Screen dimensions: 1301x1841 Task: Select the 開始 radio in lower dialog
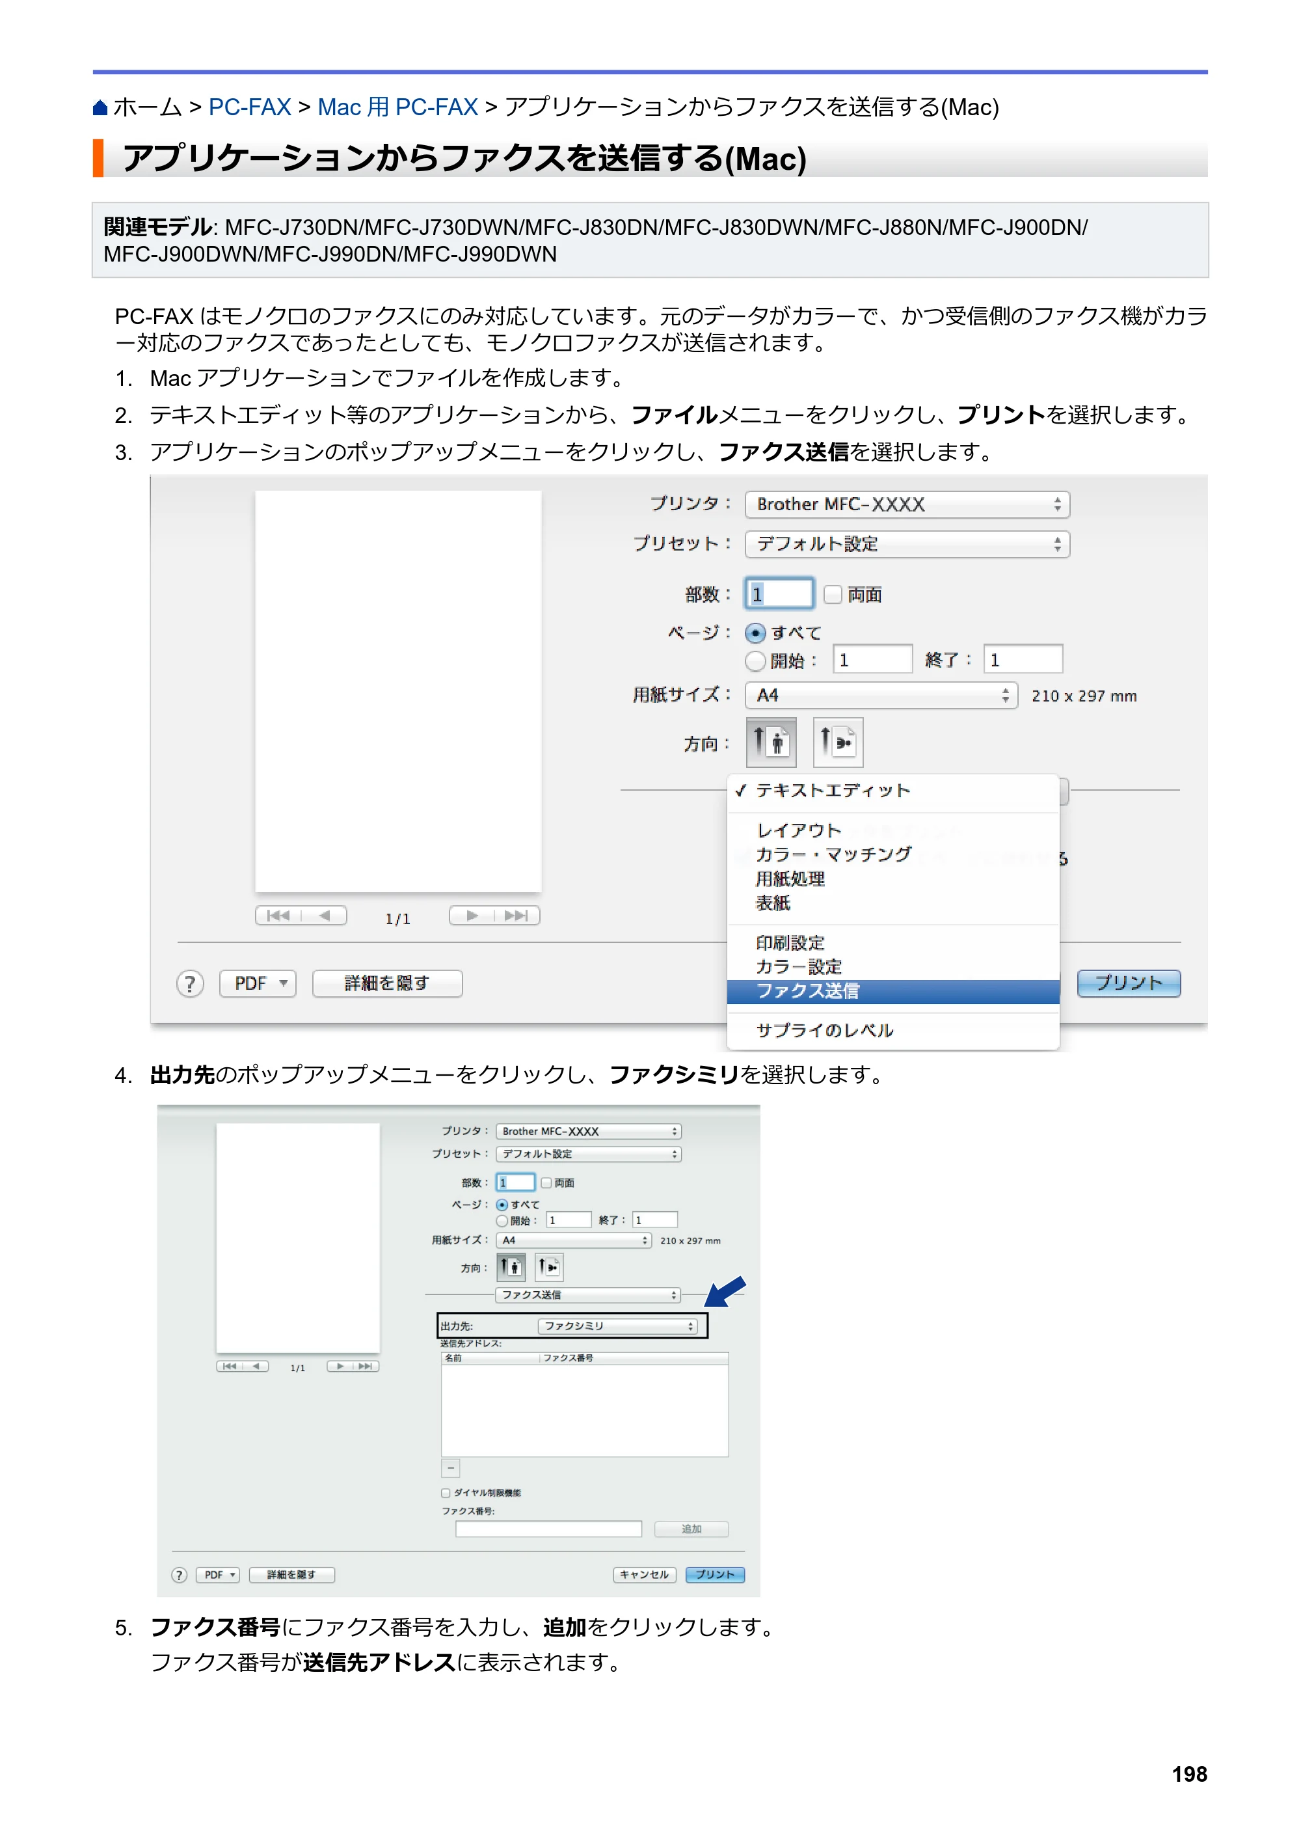point(502,1220)
